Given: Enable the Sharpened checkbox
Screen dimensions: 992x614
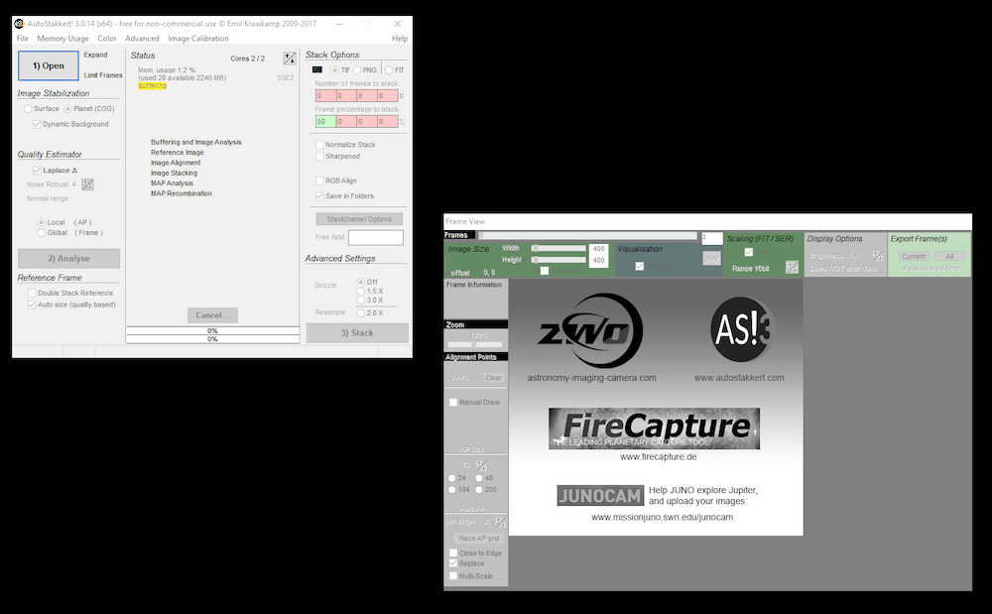Looking at the screenshot, I should coord(319,156).
